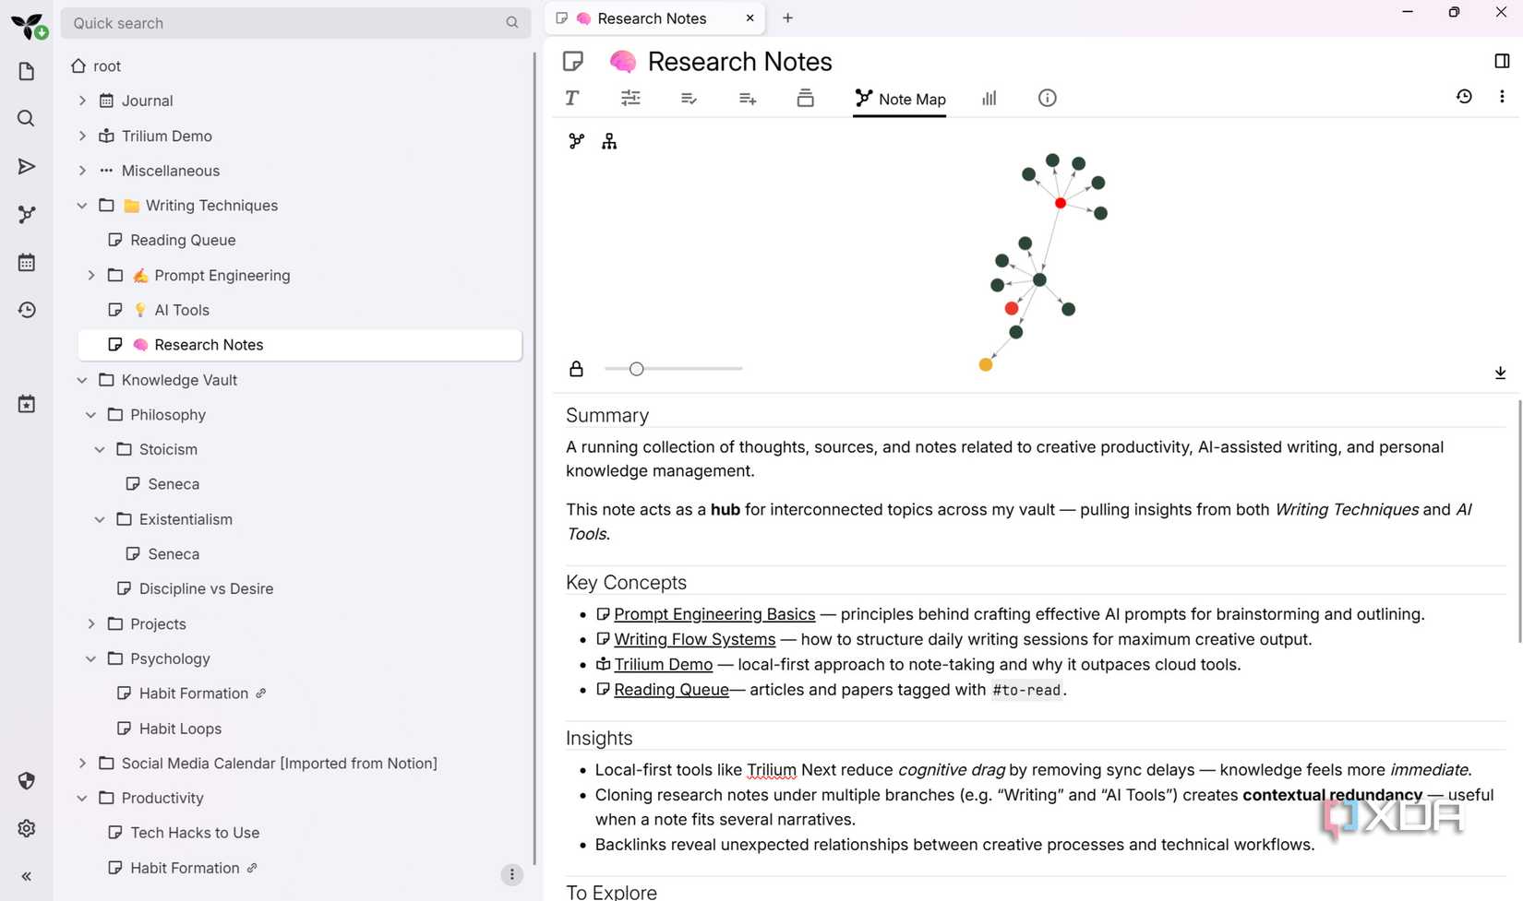Image resolution: width=1523 pixels, height=901 pixels.
Task: Switch to the Note Map tab
Action: (899, 99)
